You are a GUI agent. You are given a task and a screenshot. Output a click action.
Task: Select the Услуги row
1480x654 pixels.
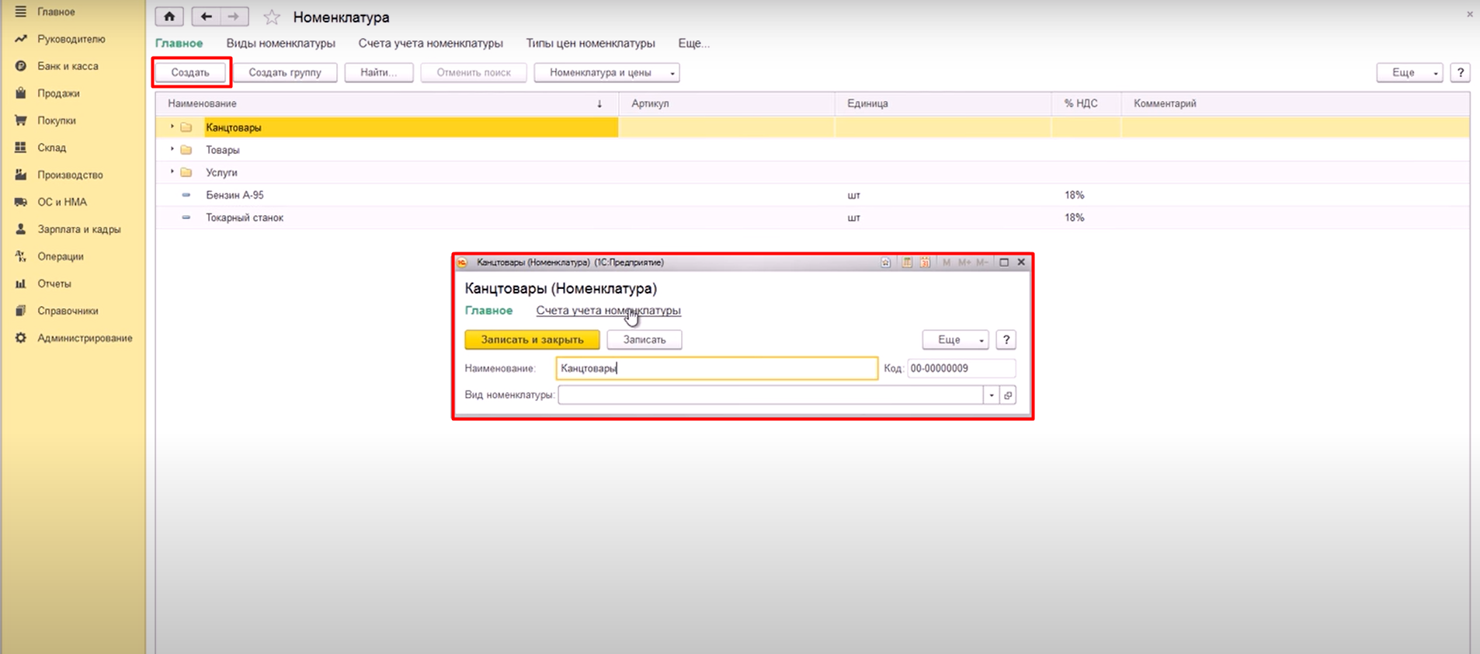pyautogui.click(x=812, y=172)
